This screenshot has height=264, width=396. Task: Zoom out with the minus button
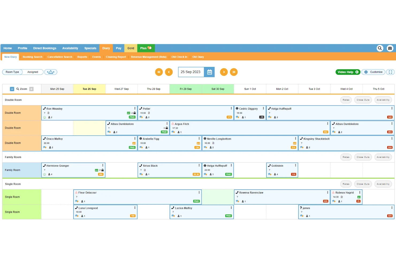12,89
